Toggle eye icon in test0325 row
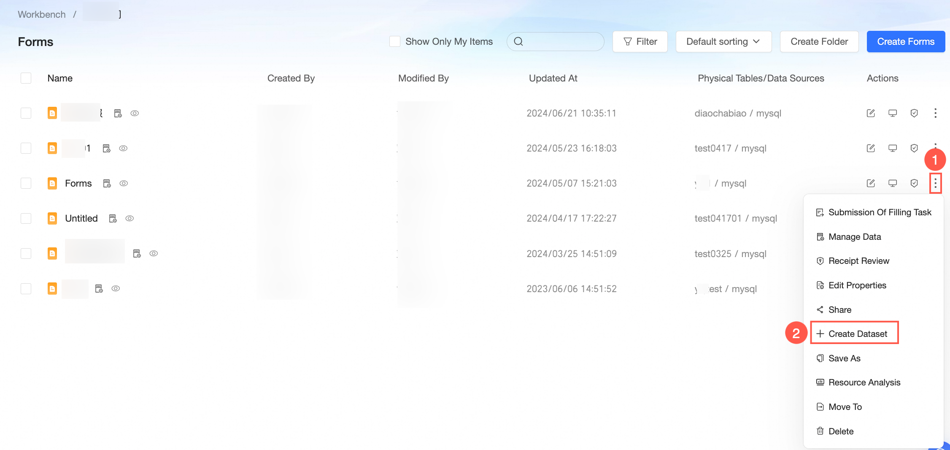This screenshot has width=950, height=450. pos(154,253)
